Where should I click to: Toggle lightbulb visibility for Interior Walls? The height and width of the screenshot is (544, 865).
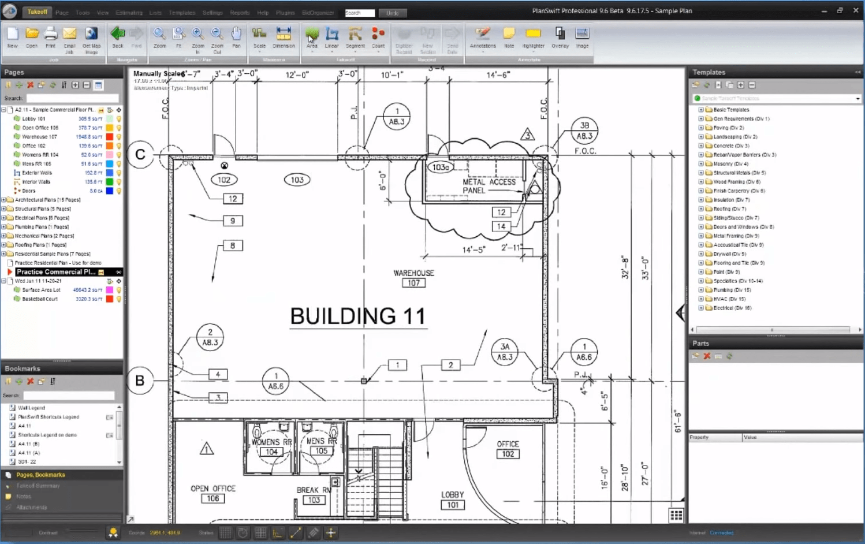(x=119, y=182)
